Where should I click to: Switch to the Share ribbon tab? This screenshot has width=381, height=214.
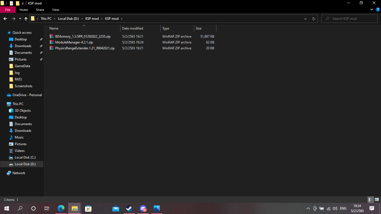click(x=40, y=10)
